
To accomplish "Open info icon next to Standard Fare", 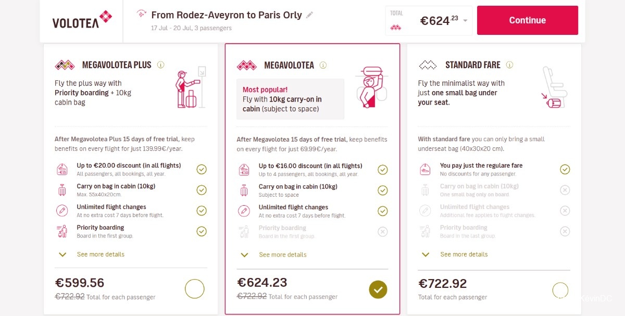I will pos(509,65).
